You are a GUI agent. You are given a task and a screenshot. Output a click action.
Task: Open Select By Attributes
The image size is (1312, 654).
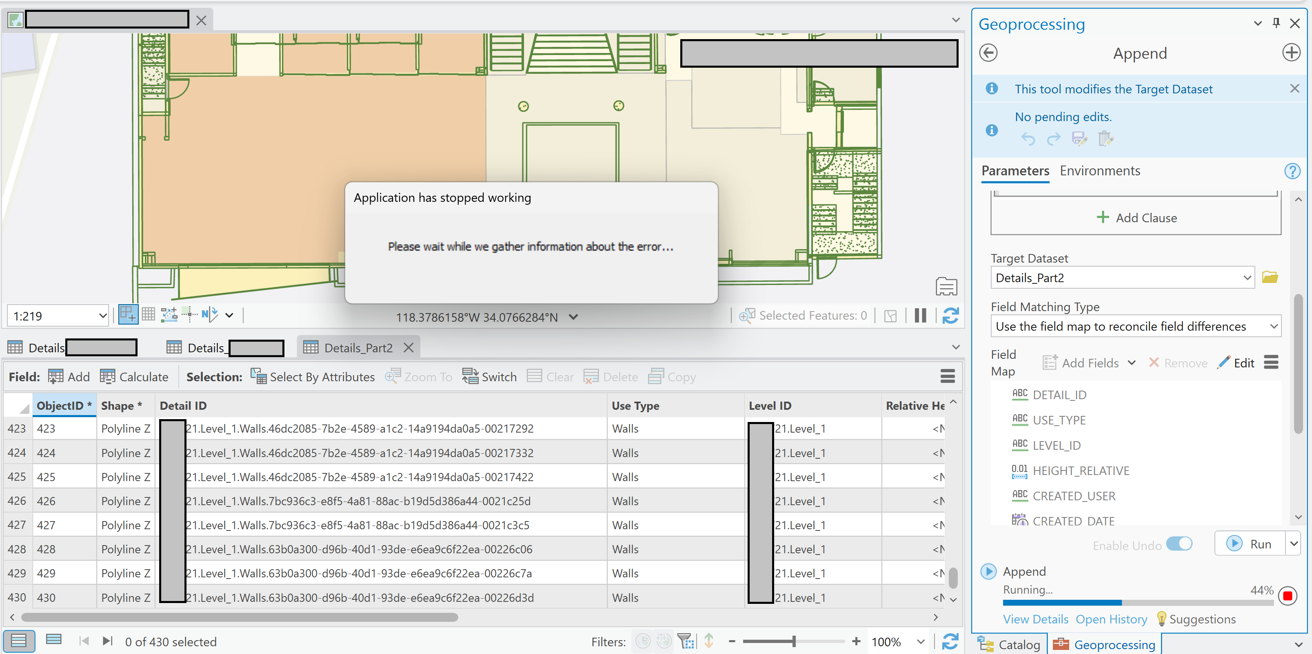313,377
